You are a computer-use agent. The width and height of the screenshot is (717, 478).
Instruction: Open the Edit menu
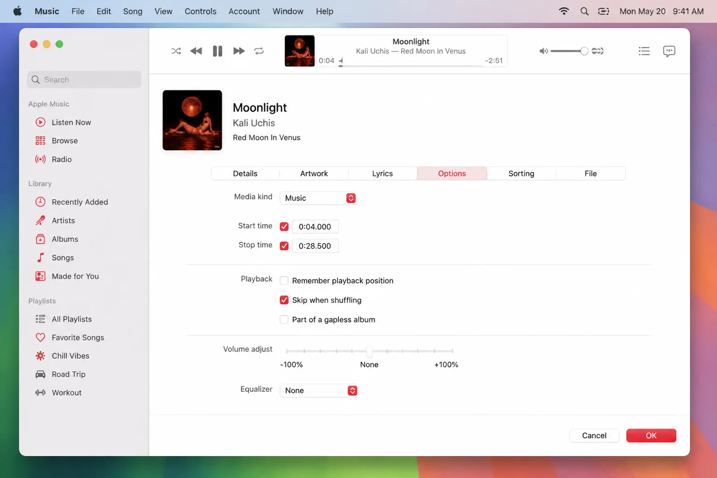(104, 11)
